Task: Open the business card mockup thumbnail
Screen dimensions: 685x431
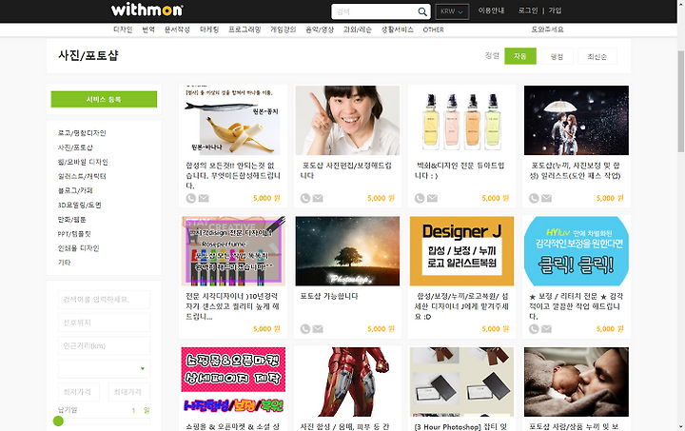Action: (x=461, y=382)
